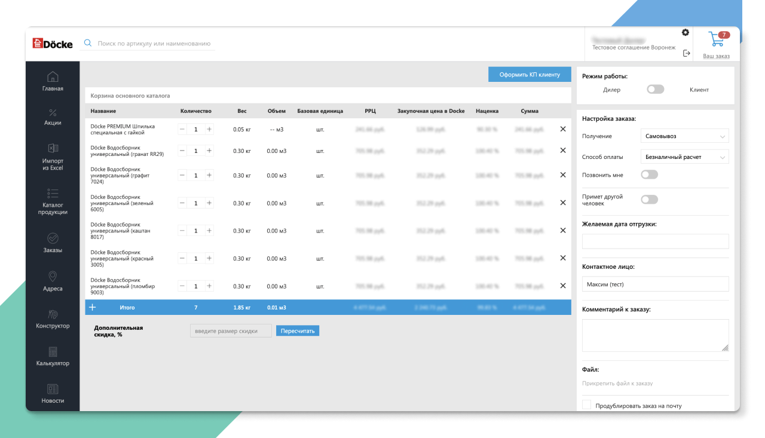Screen dimensions: 765x438
Task: Check Продублировать заказ на почту
Action: [586, 405]
